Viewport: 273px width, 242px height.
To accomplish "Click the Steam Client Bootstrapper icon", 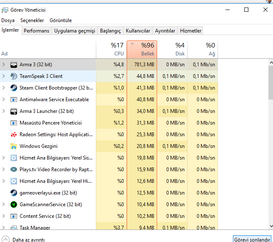I will (14, 88).
